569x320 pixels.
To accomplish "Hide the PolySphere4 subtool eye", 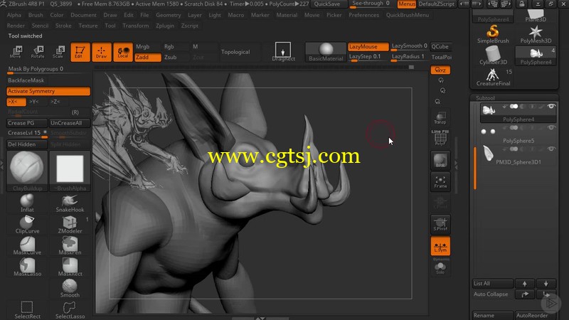I will pyautogui.click(x=551, y=106).
